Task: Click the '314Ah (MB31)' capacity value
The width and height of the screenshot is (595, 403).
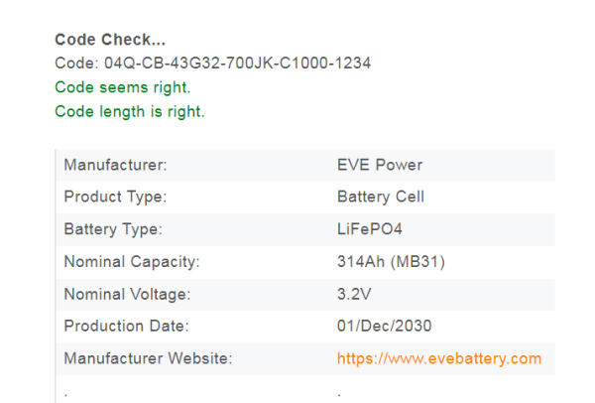Action: [391, 262]
